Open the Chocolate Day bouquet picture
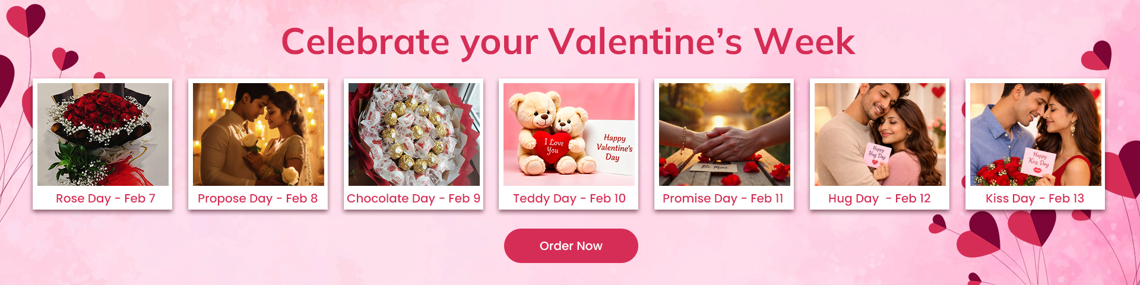 pos(414,134)
